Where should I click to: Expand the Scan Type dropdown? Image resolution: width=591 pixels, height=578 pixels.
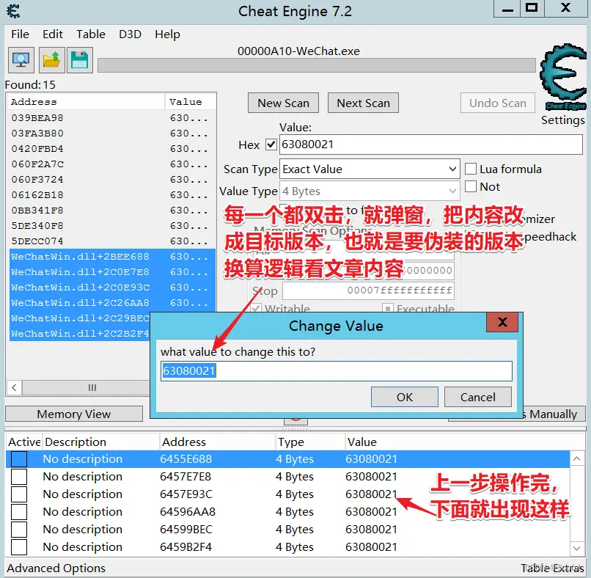(x=452, y=169)
